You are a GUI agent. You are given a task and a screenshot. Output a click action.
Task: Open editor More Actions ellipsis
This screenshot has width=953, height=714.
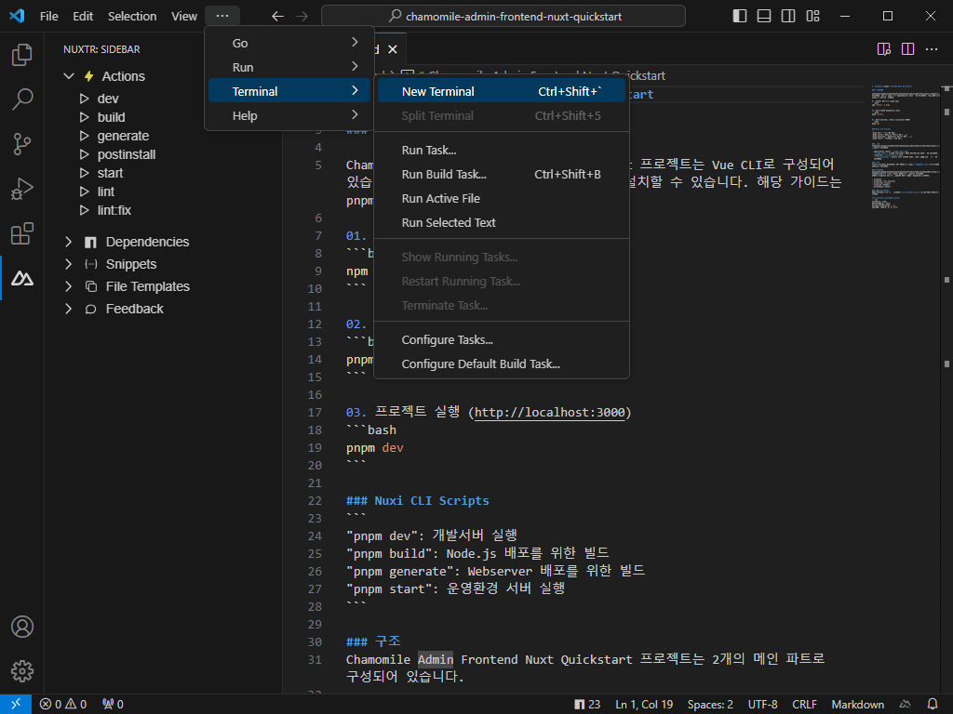[x=931, y=49]
